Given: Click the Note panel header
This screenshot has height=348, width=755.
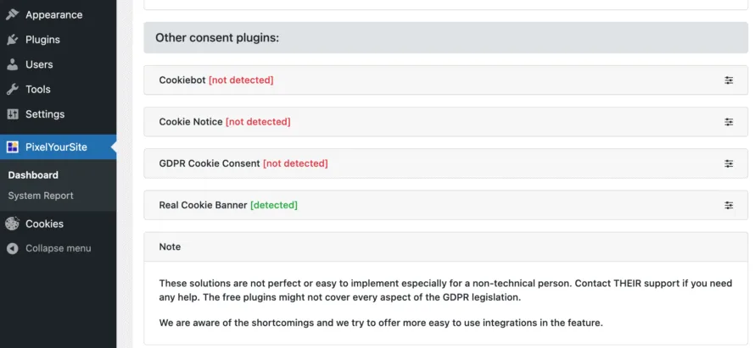Looking at the screenshot, I should 170,246.
